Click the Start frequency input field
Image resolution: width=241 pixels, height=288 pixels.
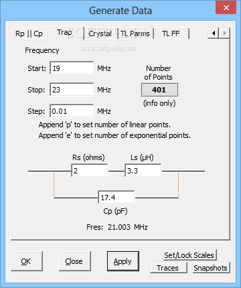72,68
